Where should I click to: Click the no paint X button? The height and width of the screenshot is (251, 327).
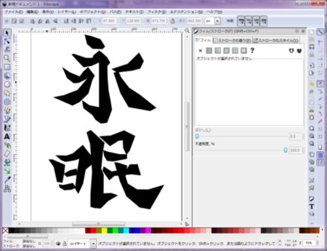(200, 50)
